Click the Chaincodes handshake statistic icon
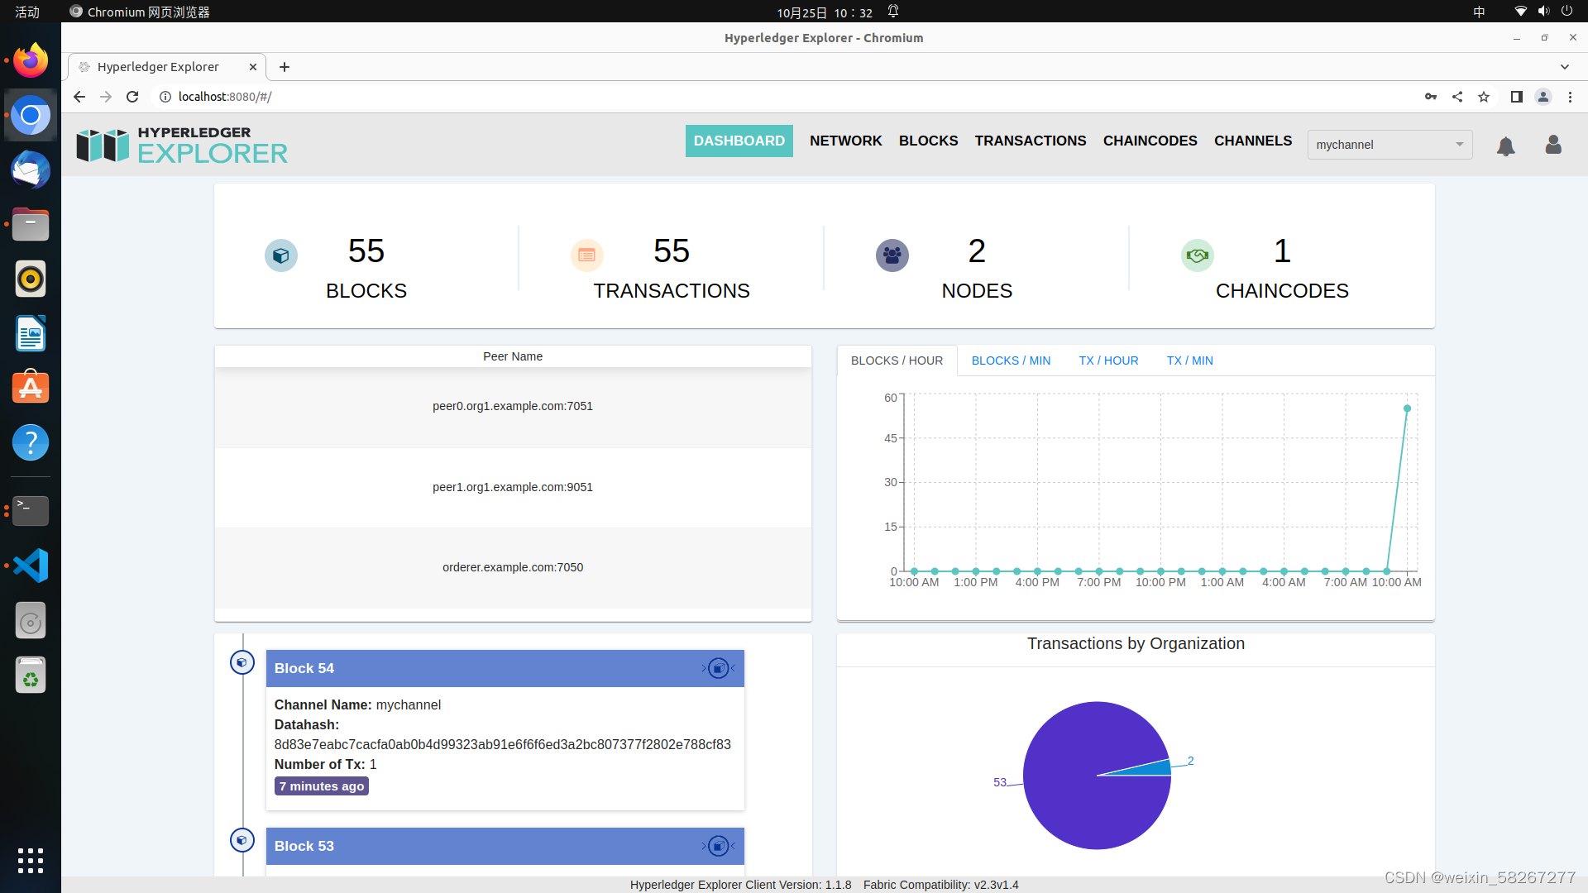Screen dimensions: 1588x893 (x=1197, y=255)
